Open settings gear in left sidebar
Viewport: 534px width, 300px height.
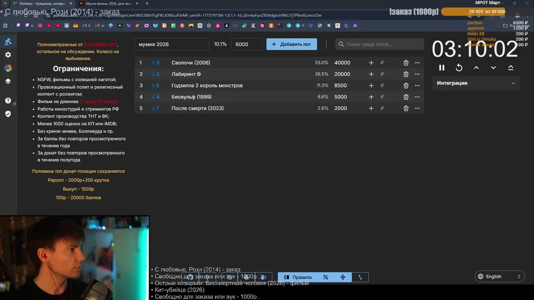pos(8,55)
